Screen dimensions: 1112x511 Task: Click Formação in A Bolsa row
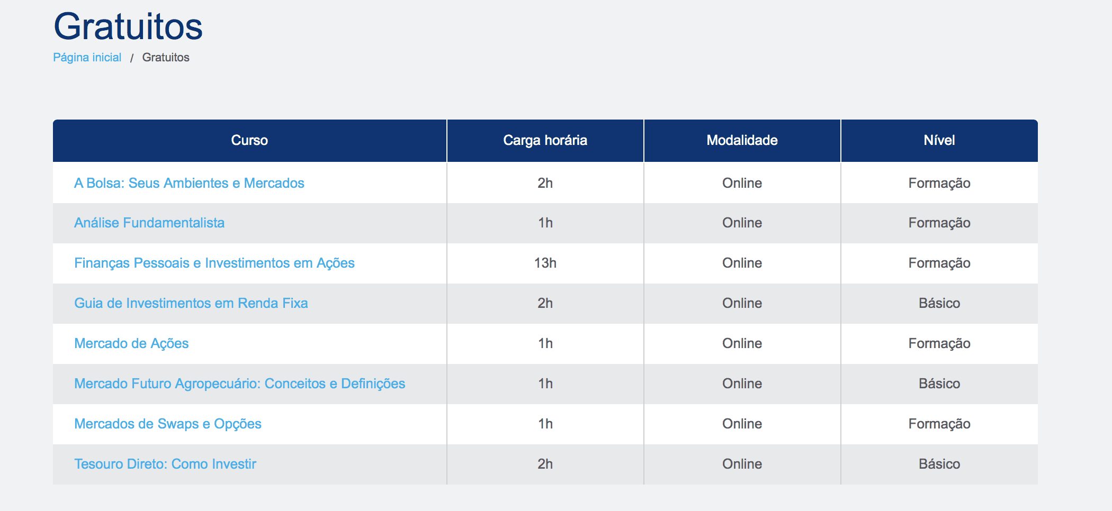(x=939, y=184)
